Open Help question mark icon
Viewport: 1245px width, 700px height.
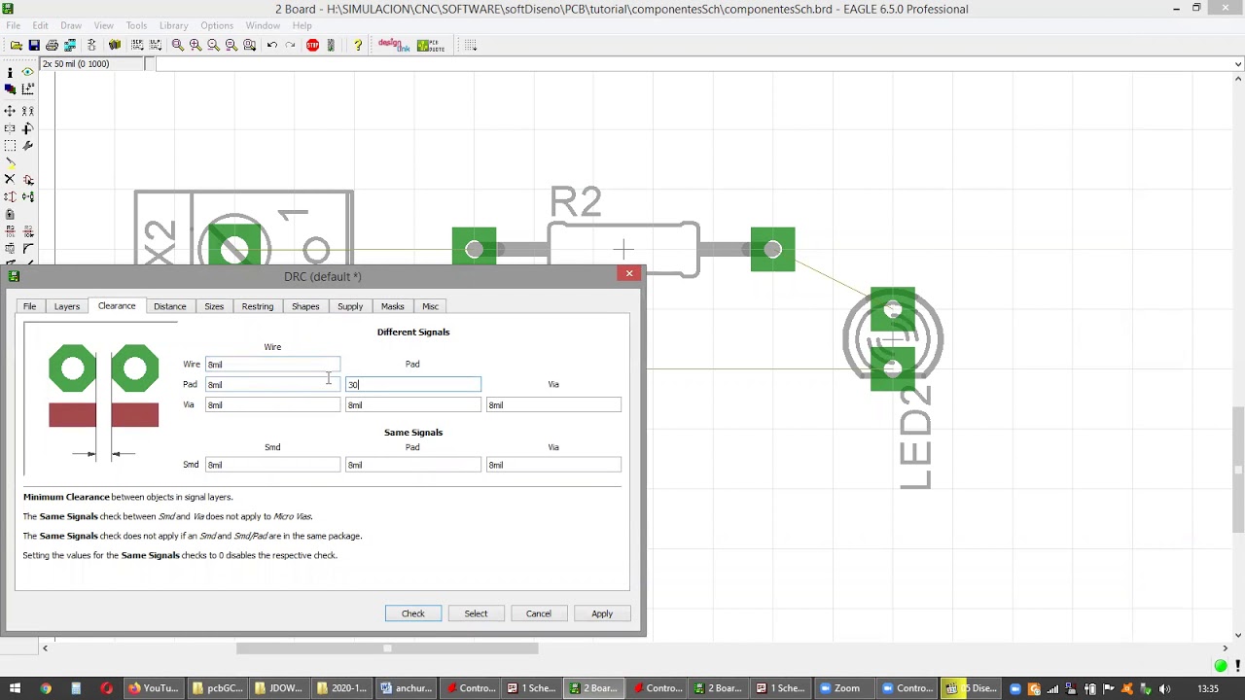tap(358, 46)
